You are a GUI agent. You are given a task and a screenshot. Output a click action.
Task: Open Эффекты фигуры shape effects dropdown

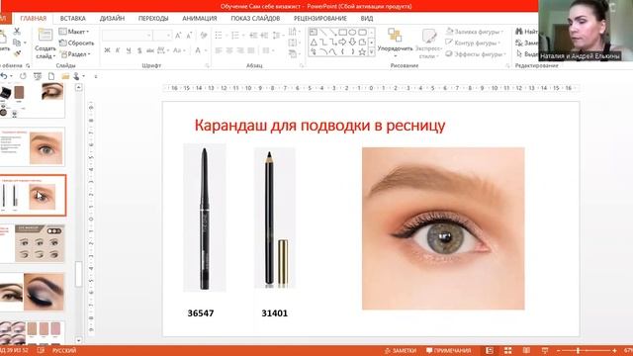[x=476, y=54]
